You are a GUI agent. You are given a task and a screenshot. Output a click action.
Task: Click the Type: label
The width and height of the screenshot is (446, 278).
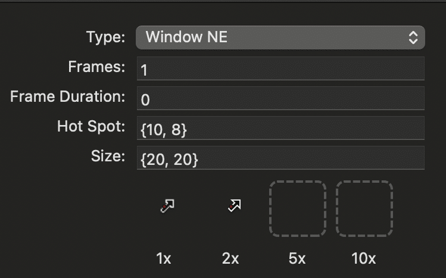click(105, 38)
